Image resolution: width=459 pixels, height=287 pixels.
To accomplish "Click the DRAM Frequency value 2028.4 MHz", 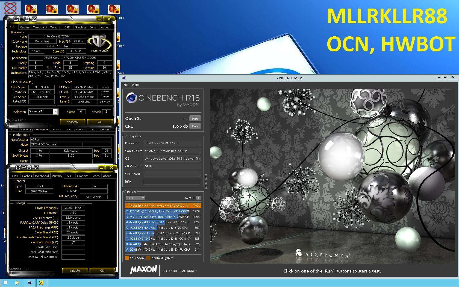I will point(73,208).
